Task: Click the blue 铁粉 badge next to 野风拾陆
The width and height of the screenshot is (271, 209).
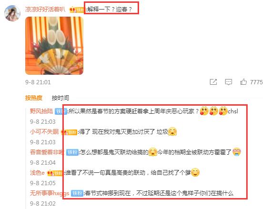Action: [x=60, y=111]
